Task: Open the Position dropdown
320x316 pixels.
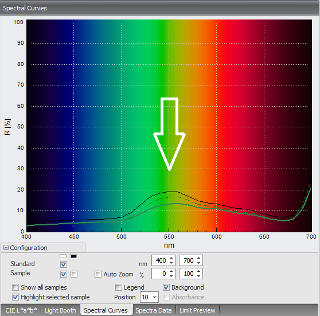Action: [x=154, y=297]
